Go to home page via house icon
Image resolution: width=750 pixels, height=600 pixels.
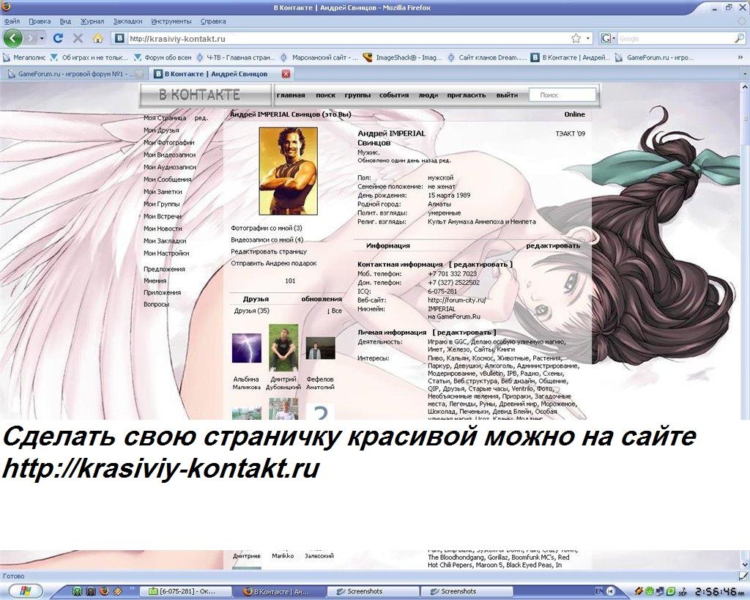point(97,38)
